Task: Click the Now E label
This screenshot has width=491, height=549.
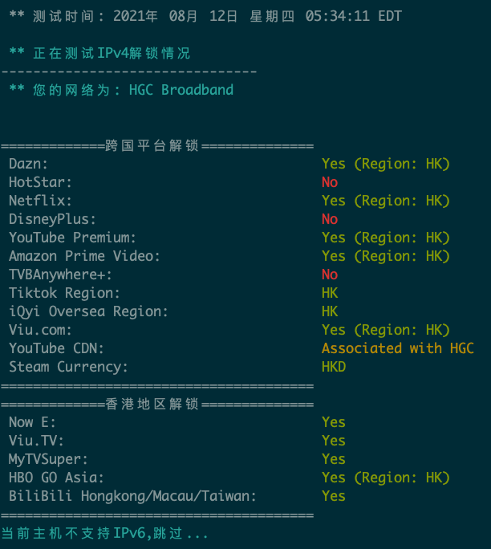Action: pos(32,422)
